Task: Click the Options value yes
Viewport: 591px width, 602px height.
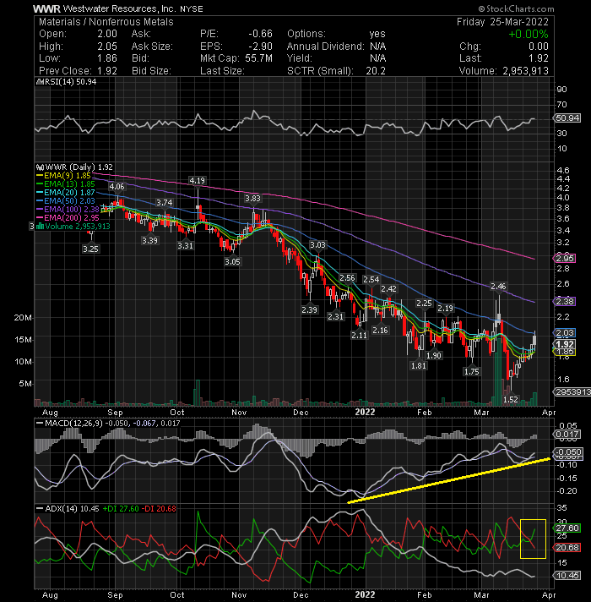Action: (x=377, y=34)
